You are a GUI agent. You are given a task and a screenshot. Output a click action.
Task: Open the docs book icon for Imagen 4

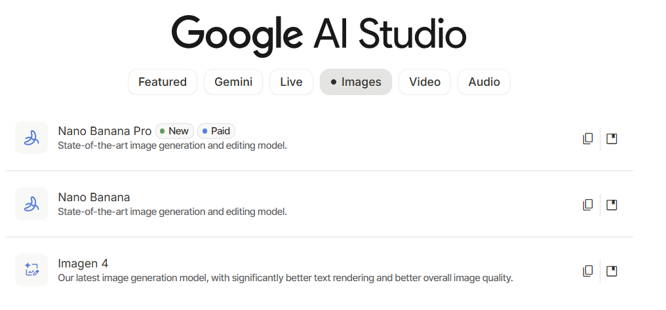(612, 271)
